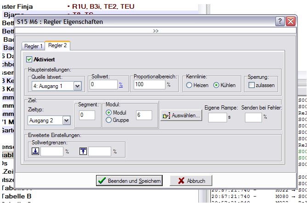Select the Regler 2 tab
The height and width of the screenshot is (203, 307).
coord(58,45)
